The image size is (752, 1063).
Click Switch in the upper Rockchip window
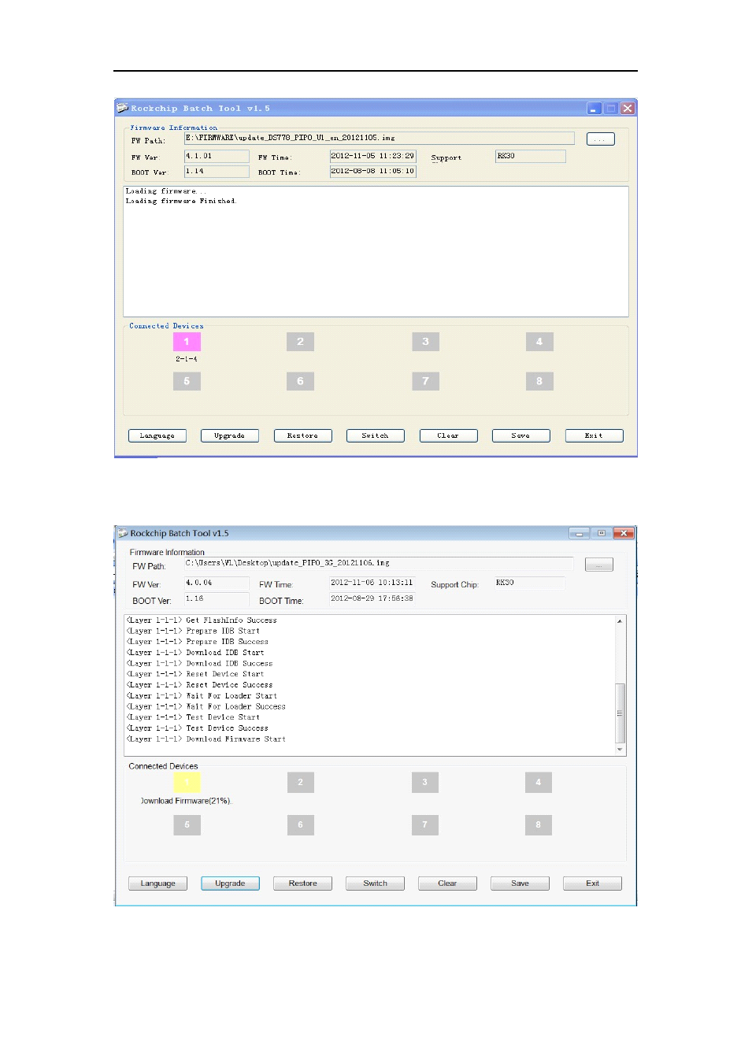tap(376, 435)
